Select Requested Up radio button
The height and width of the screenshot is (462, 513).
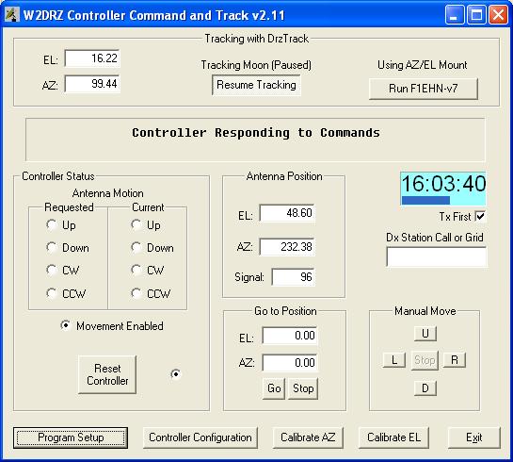52,225
